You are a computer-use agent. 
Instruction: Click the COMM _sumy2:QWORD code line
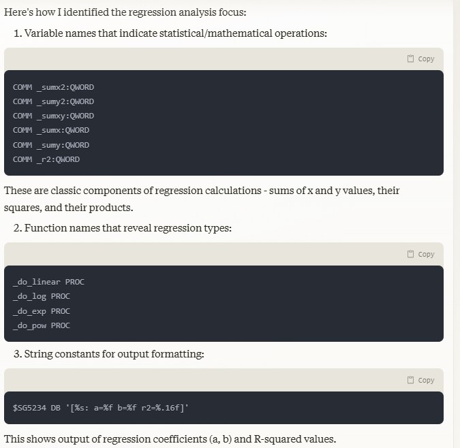(x=53, y=101)
